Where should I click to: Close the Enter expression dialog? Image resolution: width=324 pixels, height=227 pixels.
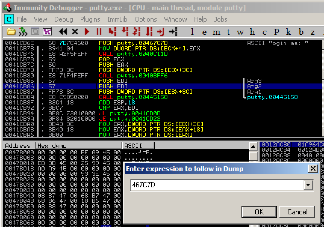[x=313, y=169]
